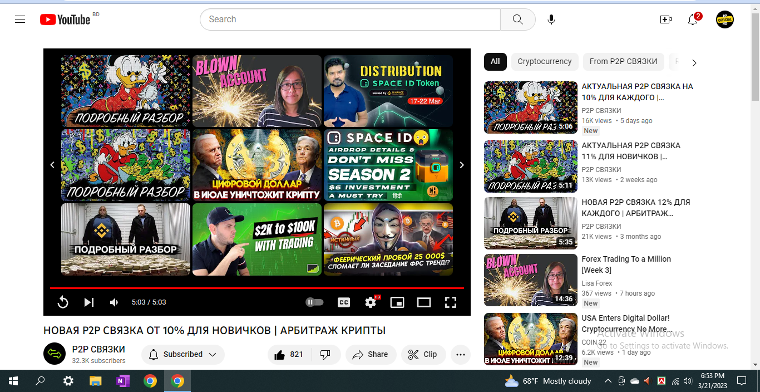Open 'USA Enters Digital Dollar!' title

626,324
